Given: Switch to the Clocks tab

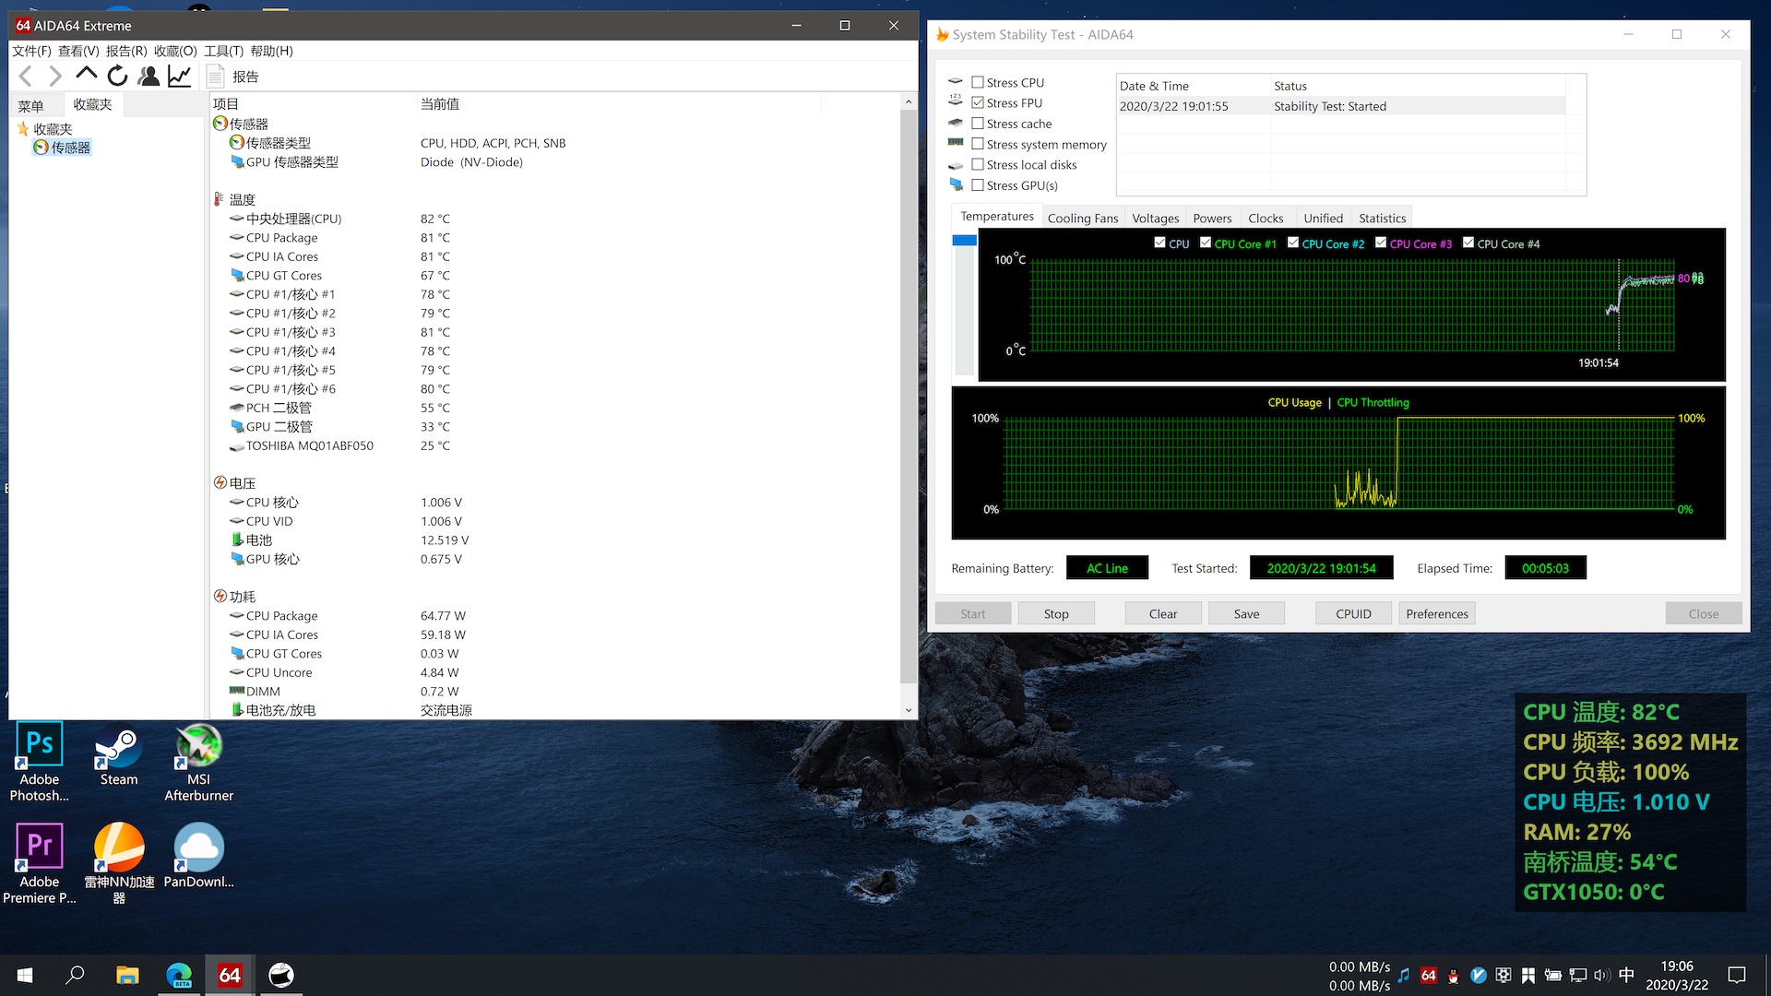Looking at the screenshot, I should (x=1266, y=219).
